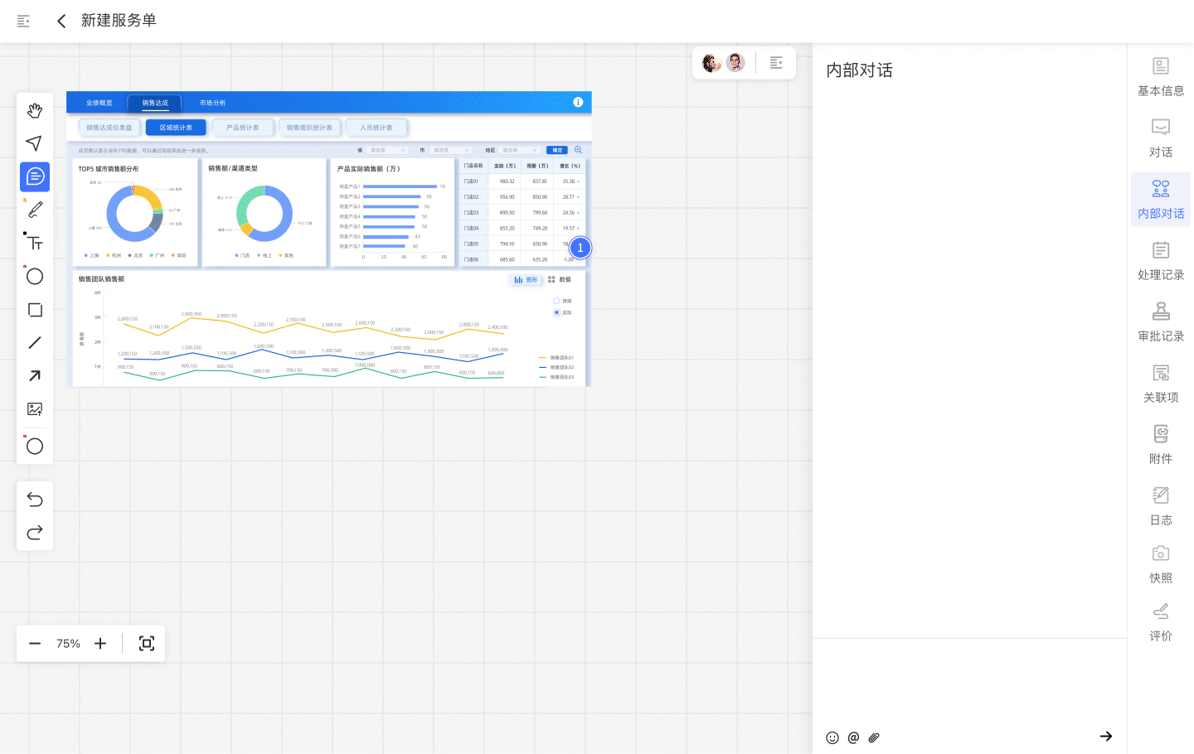
Task: Toggle the side panel collapse icon
Action: [x=776, y=63]
